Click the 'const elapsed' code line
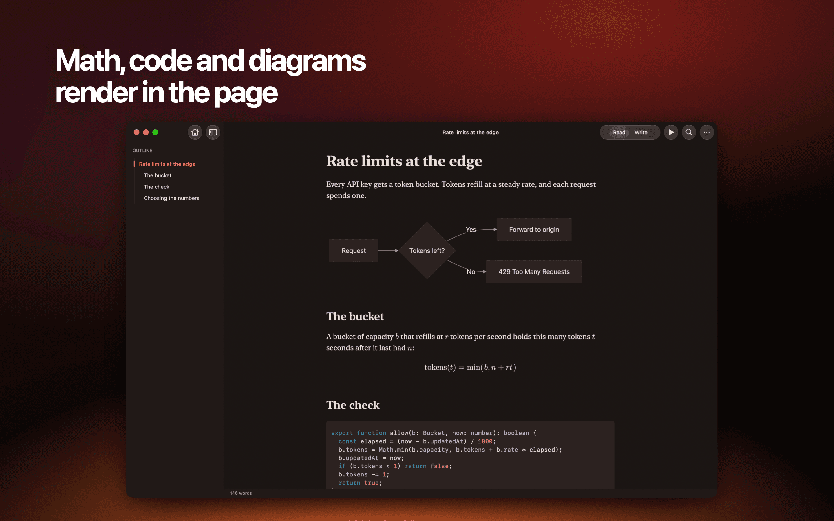Viewport: 834px width, 521px height. pyautogui.click(x=417, y=441)
